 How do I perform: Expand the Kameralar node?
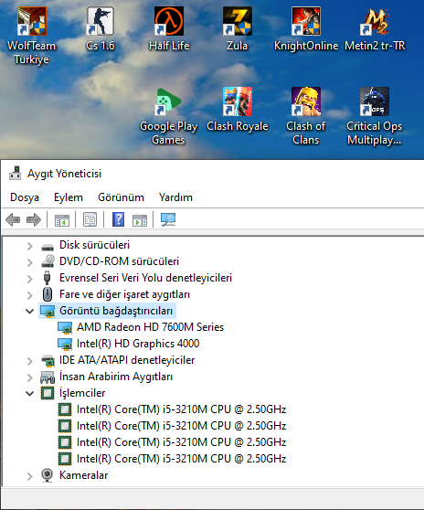[29, 476]
